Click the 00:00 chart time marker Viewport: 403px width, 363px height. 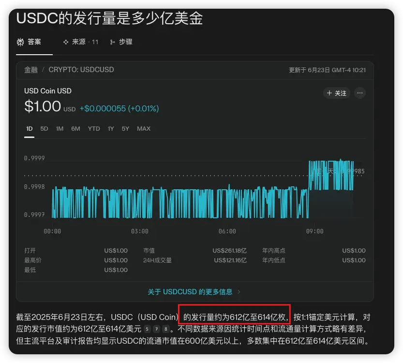coord(52,231)
